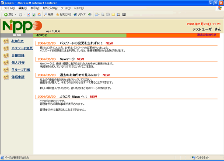Click the icon beside グループ月報
Screen dimensions: 224x161
(6, 70)
